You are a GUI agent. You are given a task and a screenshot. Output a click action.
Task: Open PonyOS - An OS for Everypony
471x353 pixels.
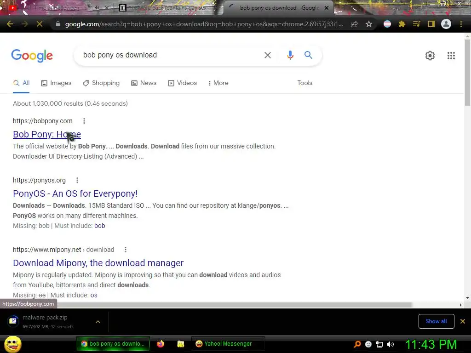click(x=75, y=194)
